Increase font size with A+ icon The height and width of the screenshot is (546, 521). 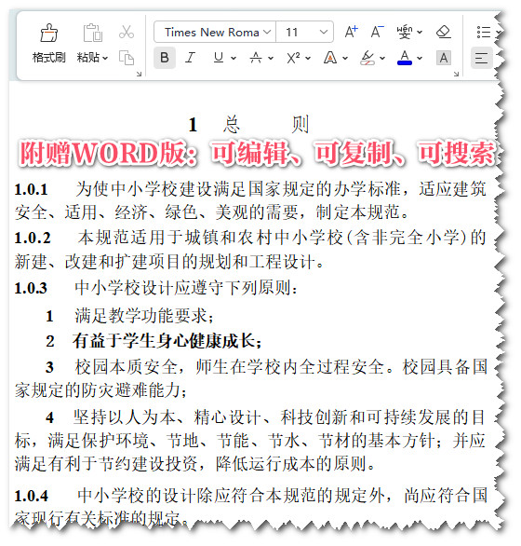coord(352,32)
